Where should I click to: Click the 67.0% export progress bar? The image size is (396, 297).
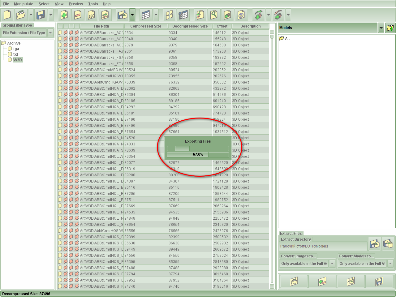(x=198, y=154)
